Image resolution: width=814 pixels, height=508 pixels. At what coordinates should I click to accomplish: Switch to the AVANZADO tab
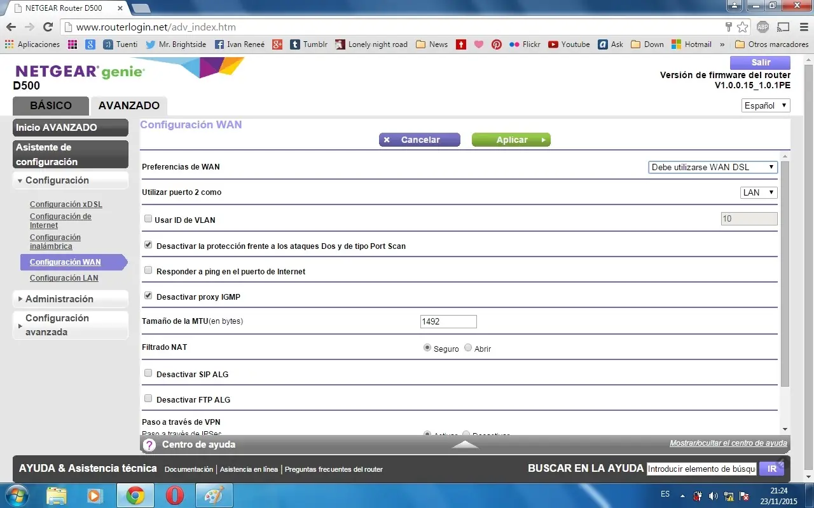[129, 106]
